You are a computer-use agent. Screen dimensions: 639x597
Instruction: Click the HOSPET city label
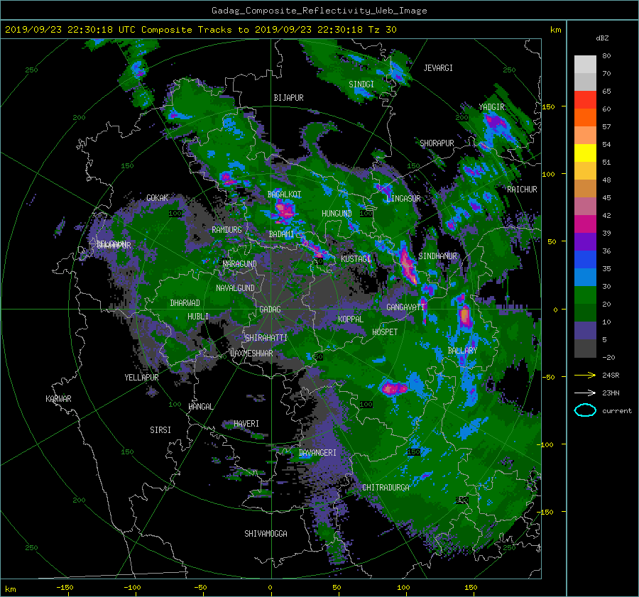tap(385, 332)
